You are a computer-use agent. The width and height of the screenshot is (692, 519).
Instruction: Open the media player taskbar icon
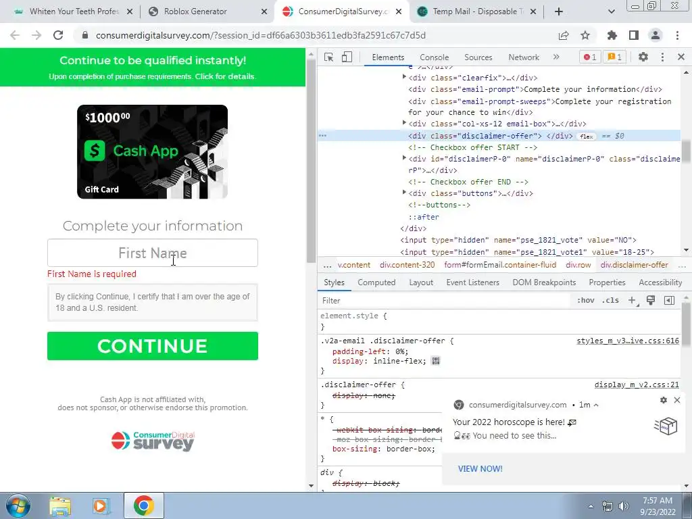point(101,505)
